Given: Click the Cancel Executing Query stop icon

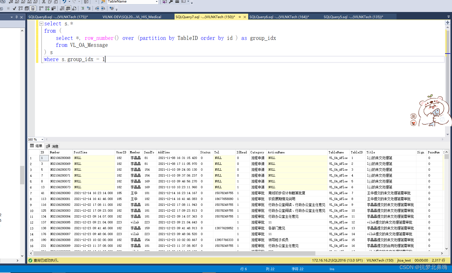Looking at the screenshot, I should (8, 8).
